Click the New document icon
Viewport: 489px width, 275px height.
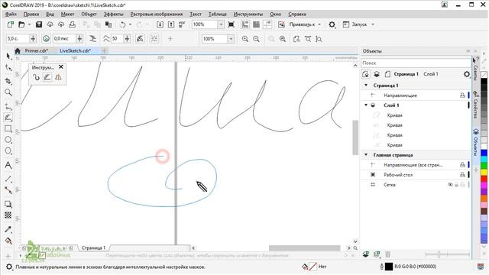click(11, 24)
